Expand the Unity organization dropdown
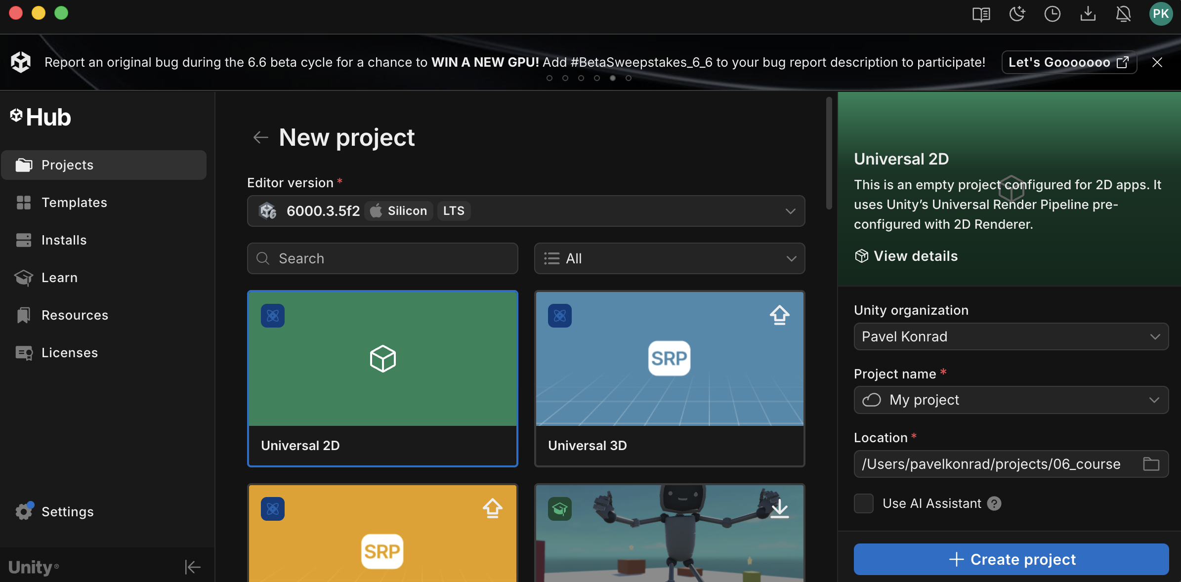This screenshot has height=582, width=1181. (x=1011, y=336)
